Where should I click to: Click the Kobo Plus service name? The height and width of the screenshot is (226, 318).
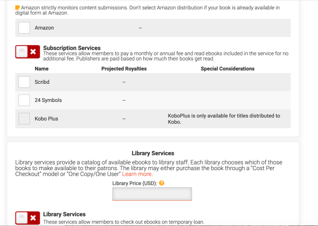(x=47, y=118)
